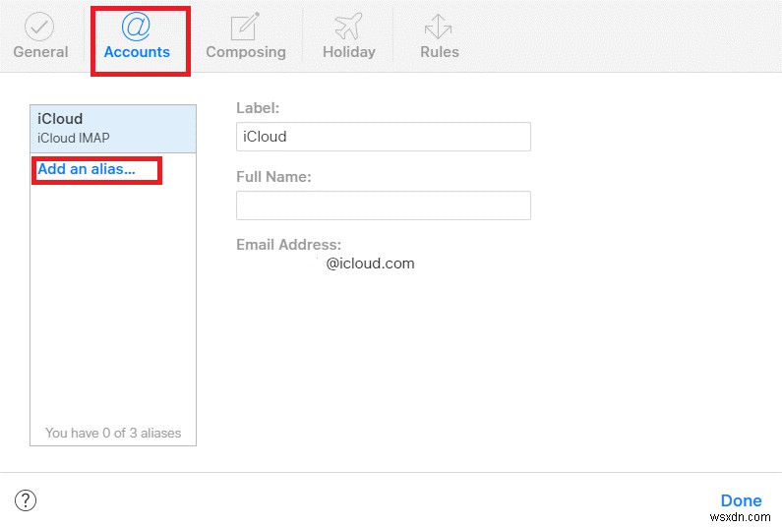Click into the Label input field
This screenshot has width=782, height=527.
pyautogui.click(x=383, y=136)
